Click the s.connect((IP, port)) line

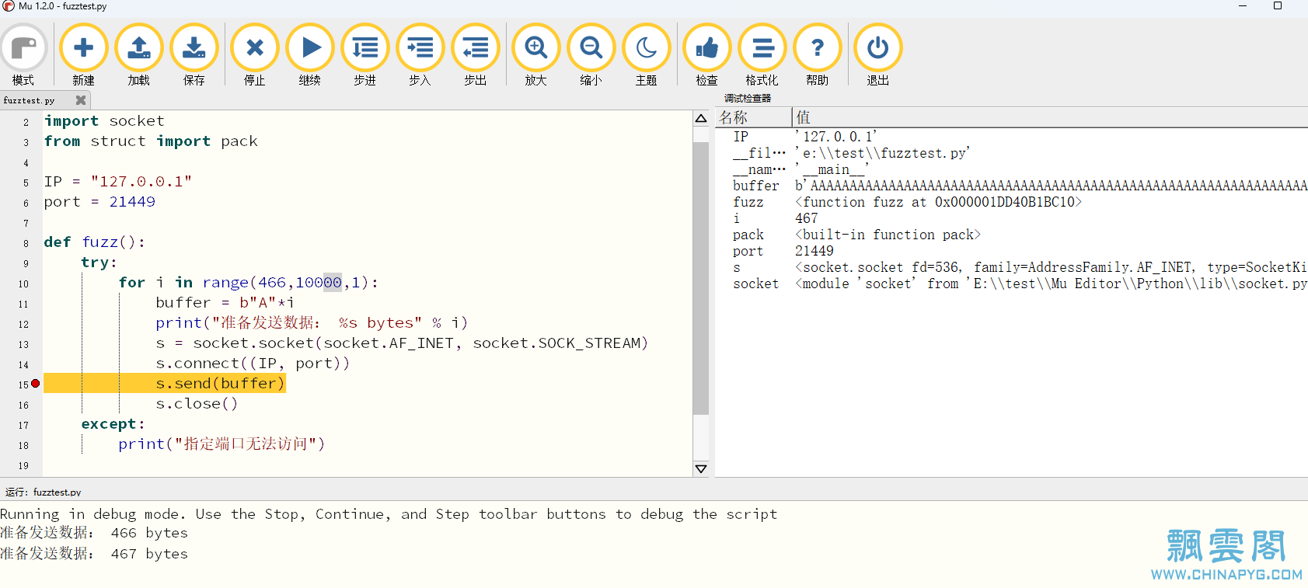pyautogui.click(x=253, y=364)
